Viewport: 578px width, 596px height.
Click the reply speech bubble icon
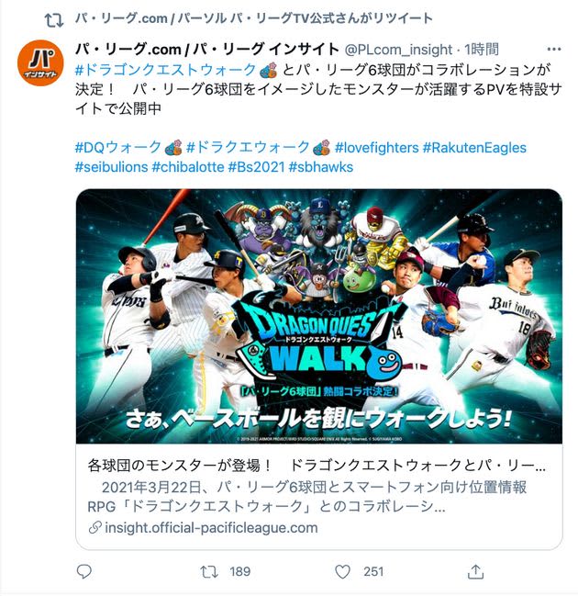click(x=83, y=571)
